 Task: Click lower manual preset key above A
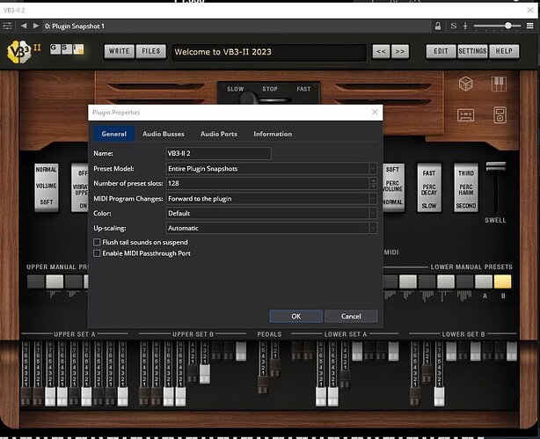click(x=484, y=282)
